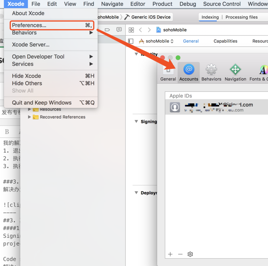Open the Navigate menu
268x266 pixels.
[x=112, y=4]
